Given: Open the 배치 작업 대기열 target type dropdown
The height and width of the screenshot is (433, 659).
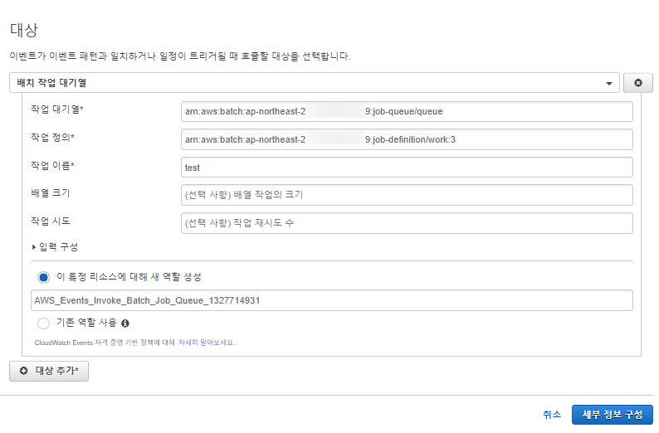Looking at the screenshot, I should tap(315, 83).
